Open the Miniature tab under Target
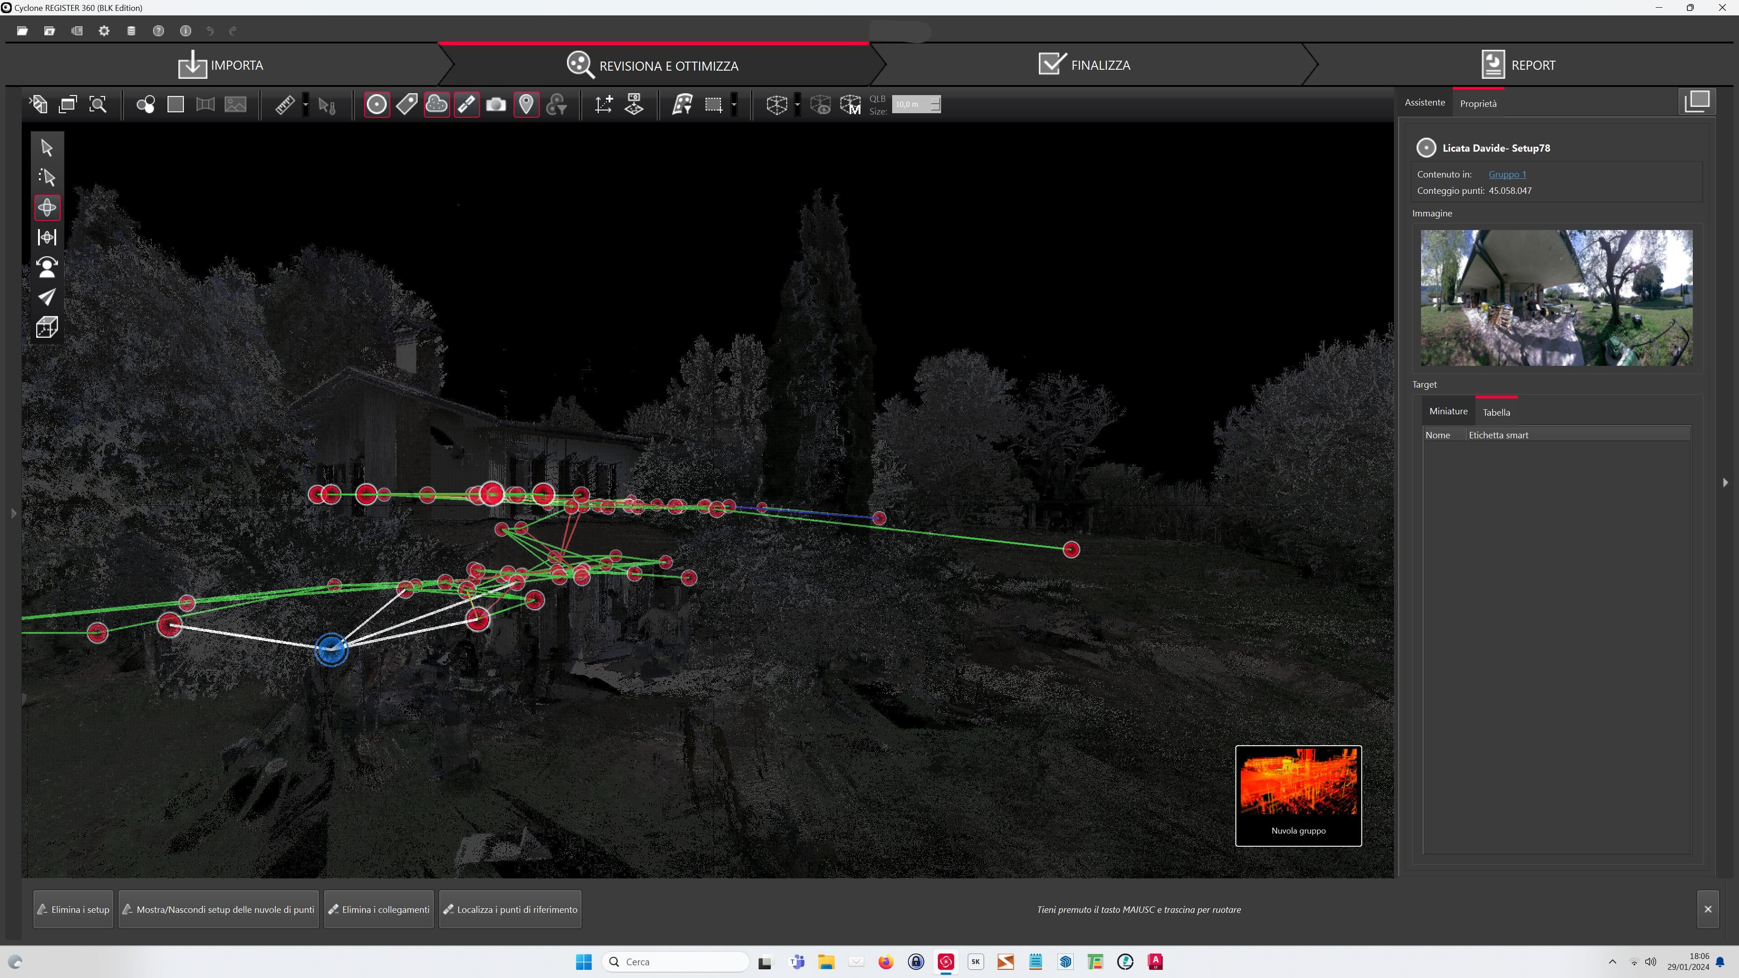 [x=1448, y=411]
